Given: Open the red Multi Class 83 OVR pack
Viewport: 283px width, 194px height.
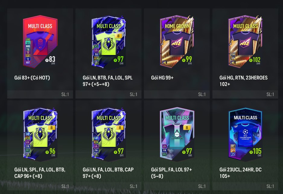Looking at the screenshot, I should click(40, 42).
